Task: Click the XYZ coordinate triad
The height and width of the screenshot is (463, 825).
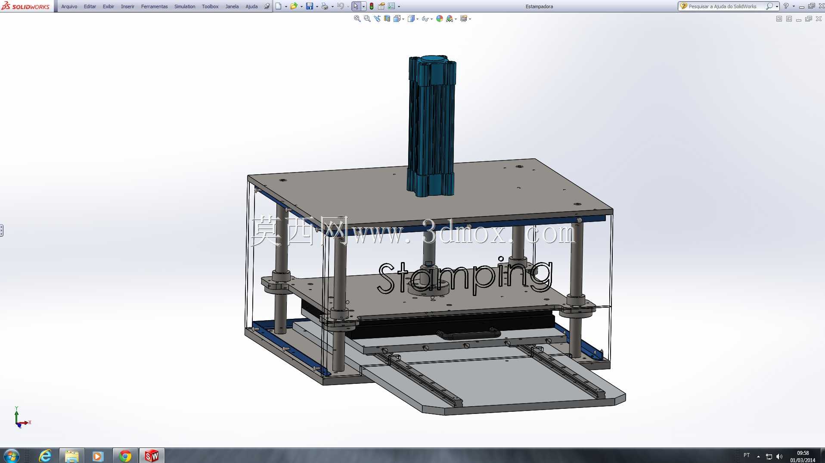Action: point(22,417)
